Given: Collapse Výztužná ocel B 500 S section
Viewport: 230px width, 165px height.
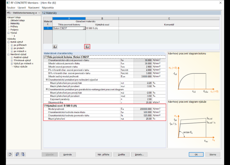Looking at the screenshot, I should [x=45, y=106].
